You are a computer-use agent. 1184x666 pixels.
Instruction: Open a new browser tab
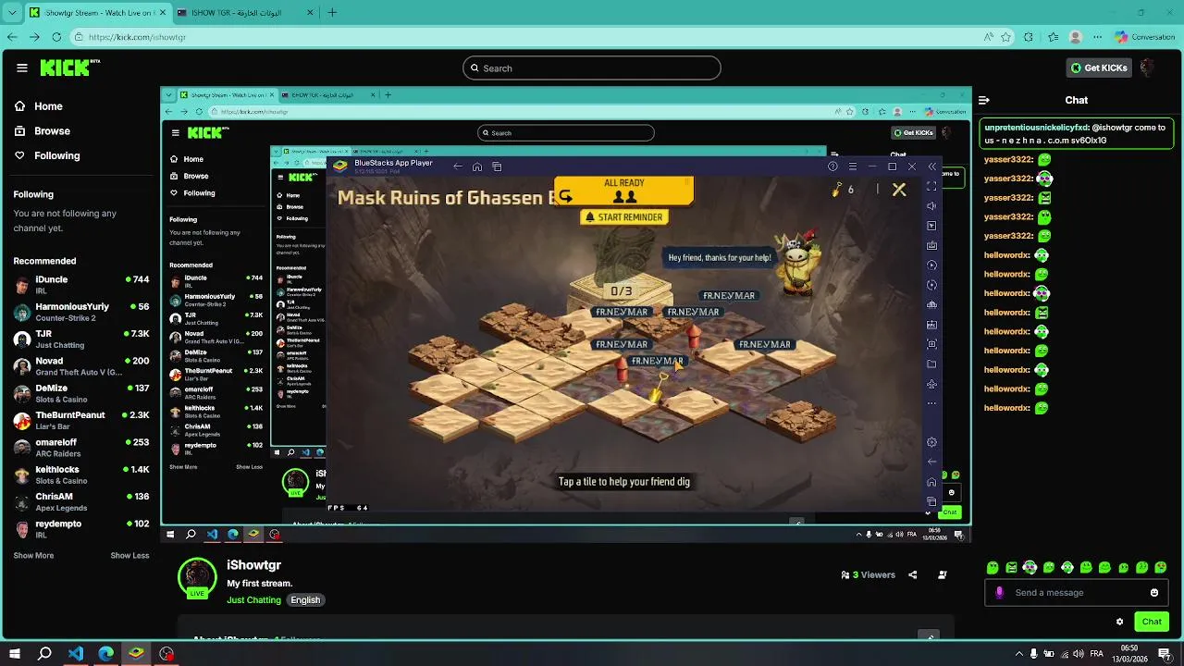pyautogui.click(x=332, y=13)
